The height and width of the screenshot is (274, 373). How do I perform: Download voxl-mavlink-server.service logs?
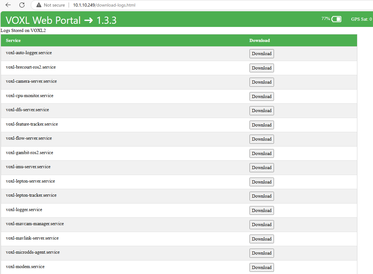pyautogui.click(x=261, y=239)
